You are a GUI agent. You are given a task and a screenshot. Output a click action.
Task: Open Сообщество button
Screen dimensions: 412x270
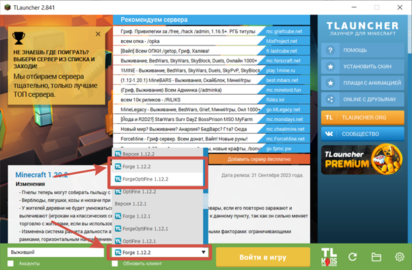coord(362,134)
